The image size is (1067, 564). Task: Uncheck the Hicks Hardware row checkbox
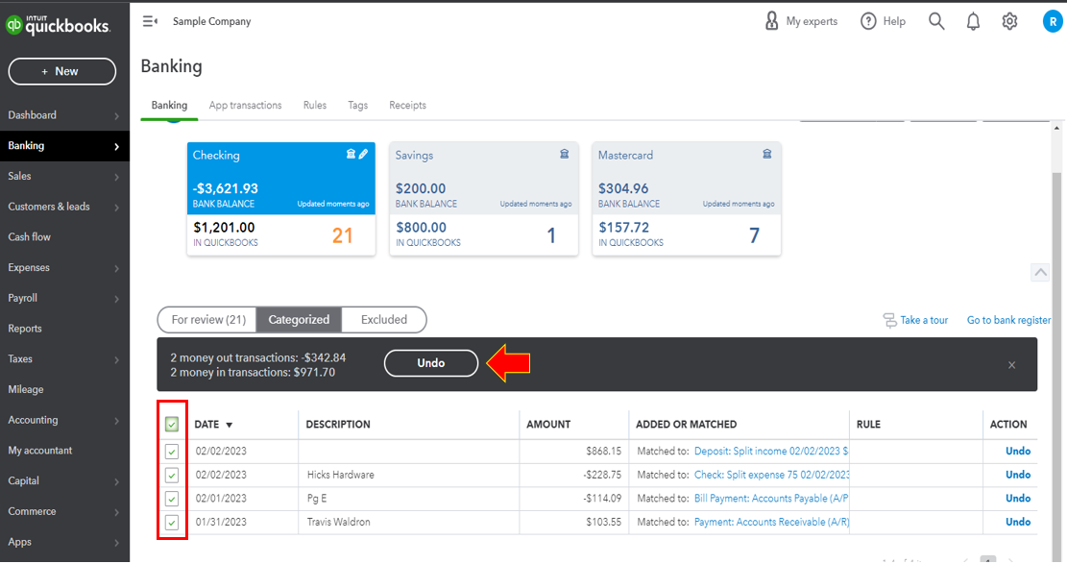172,475
